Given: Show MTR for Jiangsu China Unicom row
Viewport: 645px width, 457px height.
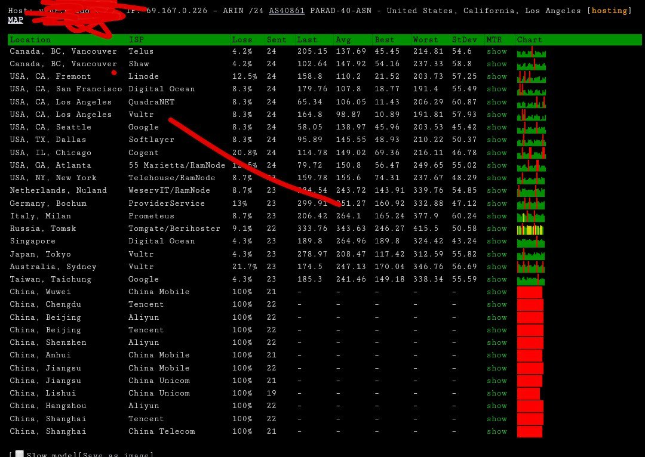Looking at the screenshot, I should (496, 381).
